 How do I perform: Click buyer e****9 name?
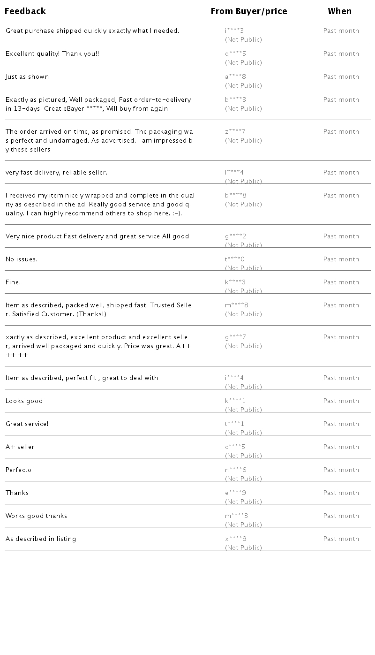(235, 493)
